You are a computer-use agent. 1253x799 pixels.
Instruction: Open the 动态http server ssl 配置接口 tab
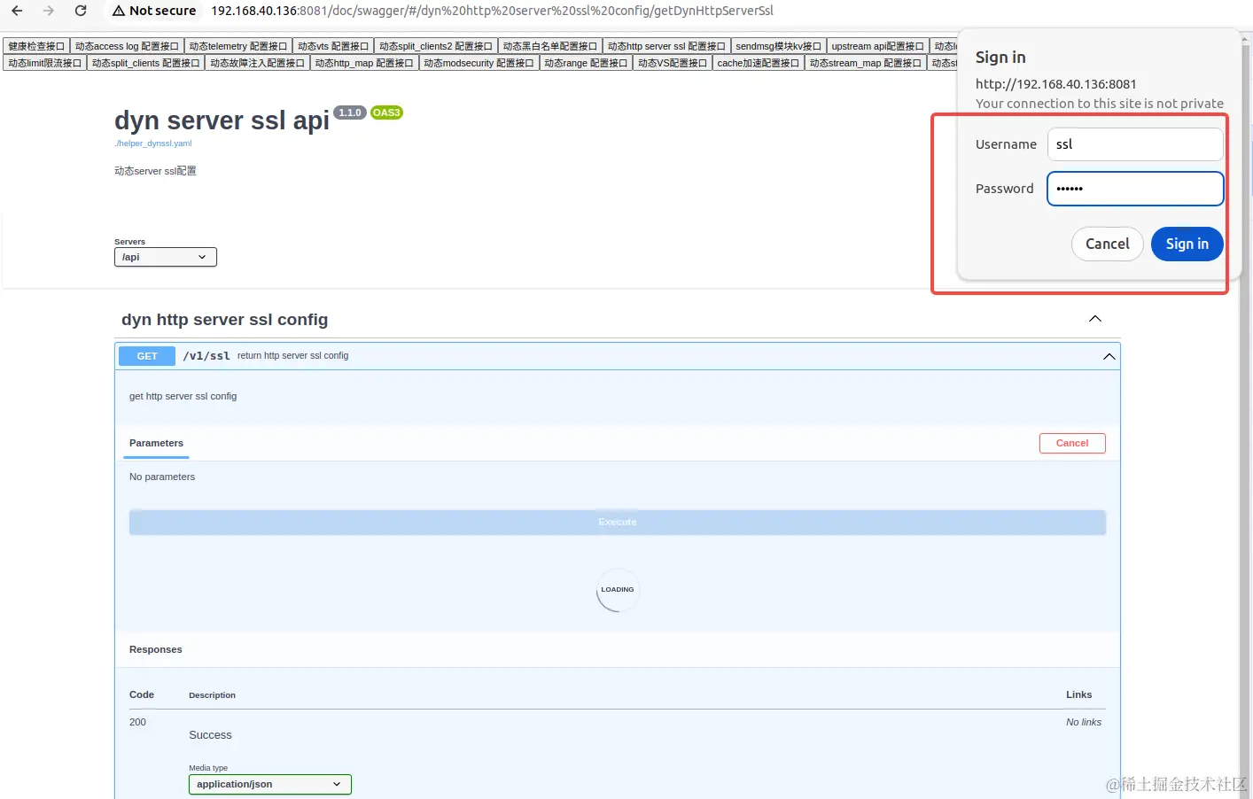tap(666, 46)
